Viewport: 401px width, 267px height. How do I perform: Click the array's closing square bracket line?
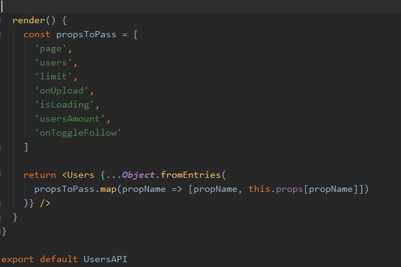(x=26, y=147)
